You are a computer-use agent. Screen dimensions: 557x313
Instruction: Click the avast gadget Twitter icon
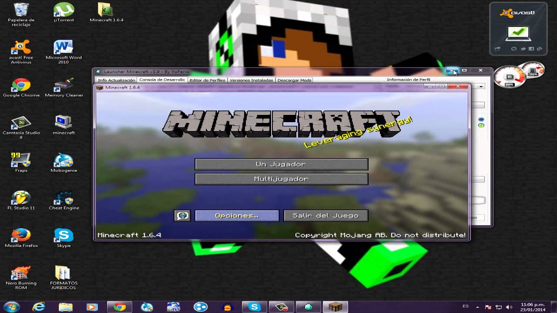coord(523,49)
